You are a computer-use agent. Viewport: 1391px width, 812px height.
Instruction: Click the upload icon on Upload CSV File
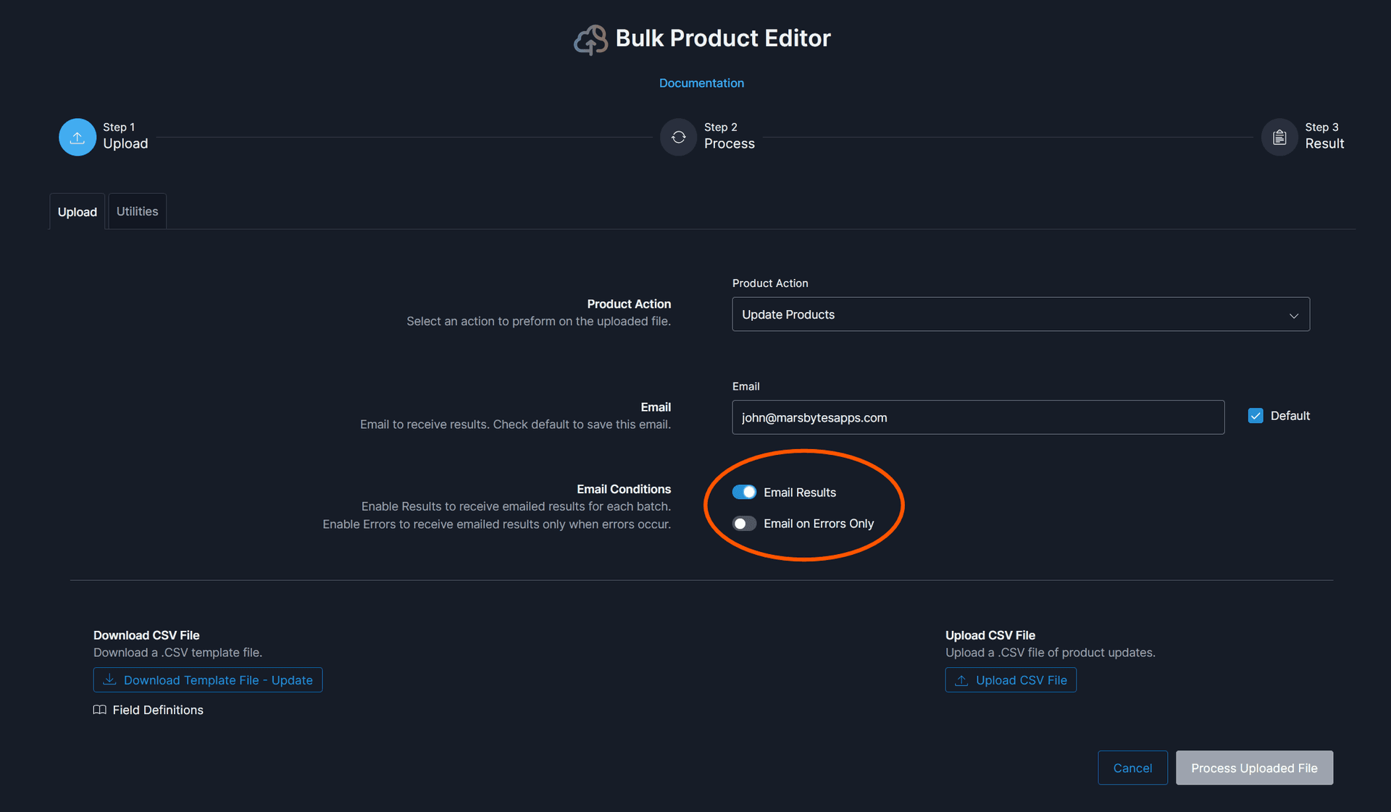961,680
